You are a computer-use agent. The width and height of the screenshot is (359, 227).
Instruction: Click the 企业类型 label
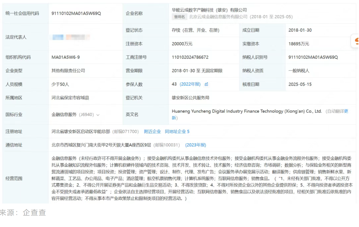pyautogui.click(x=14, y=71)
